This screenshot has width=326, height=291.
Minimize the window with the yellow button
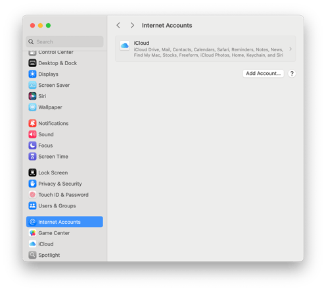[40, 26]
